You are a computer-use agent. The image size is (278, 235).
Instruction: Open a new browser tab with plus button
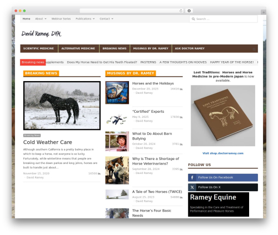coord(264,12)
